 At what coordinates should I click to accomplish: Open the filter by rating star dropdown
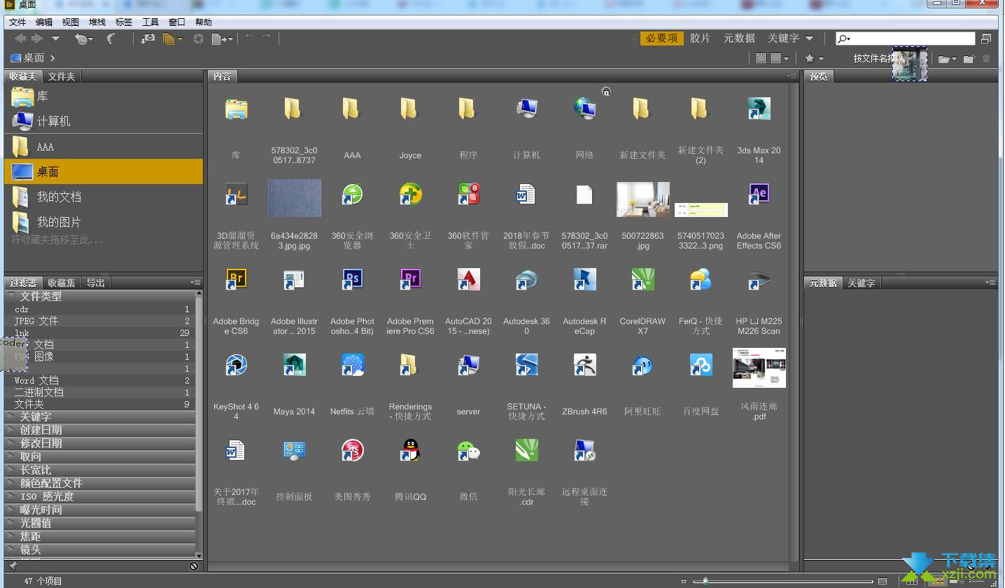(814, 59)
